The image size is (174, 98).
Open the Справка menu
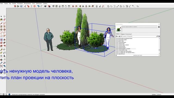pos(45,4)
